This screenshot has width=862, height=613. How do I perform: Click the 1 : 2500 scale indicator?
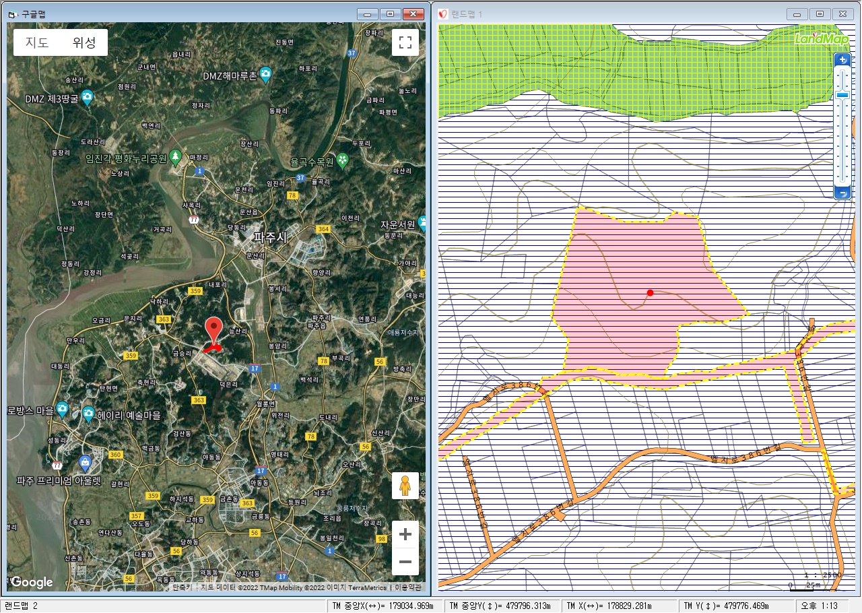[x=822, y=575]
